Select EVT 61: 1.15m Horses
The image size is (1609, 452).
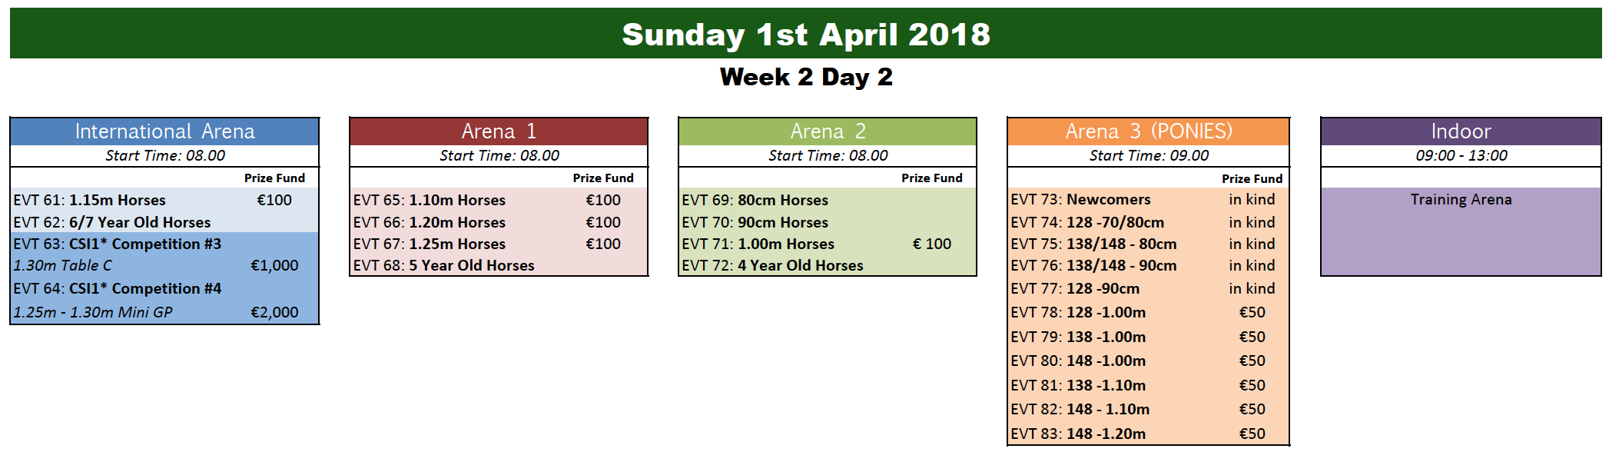point(89,200)
